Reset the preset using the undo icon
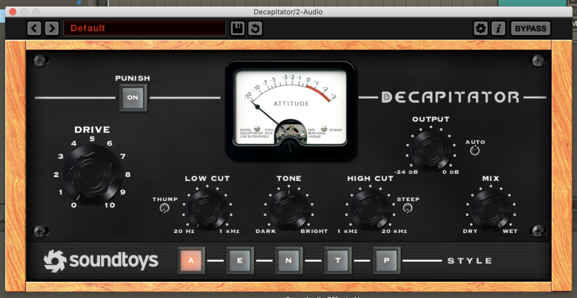577x298 pixels. [255, 28]
